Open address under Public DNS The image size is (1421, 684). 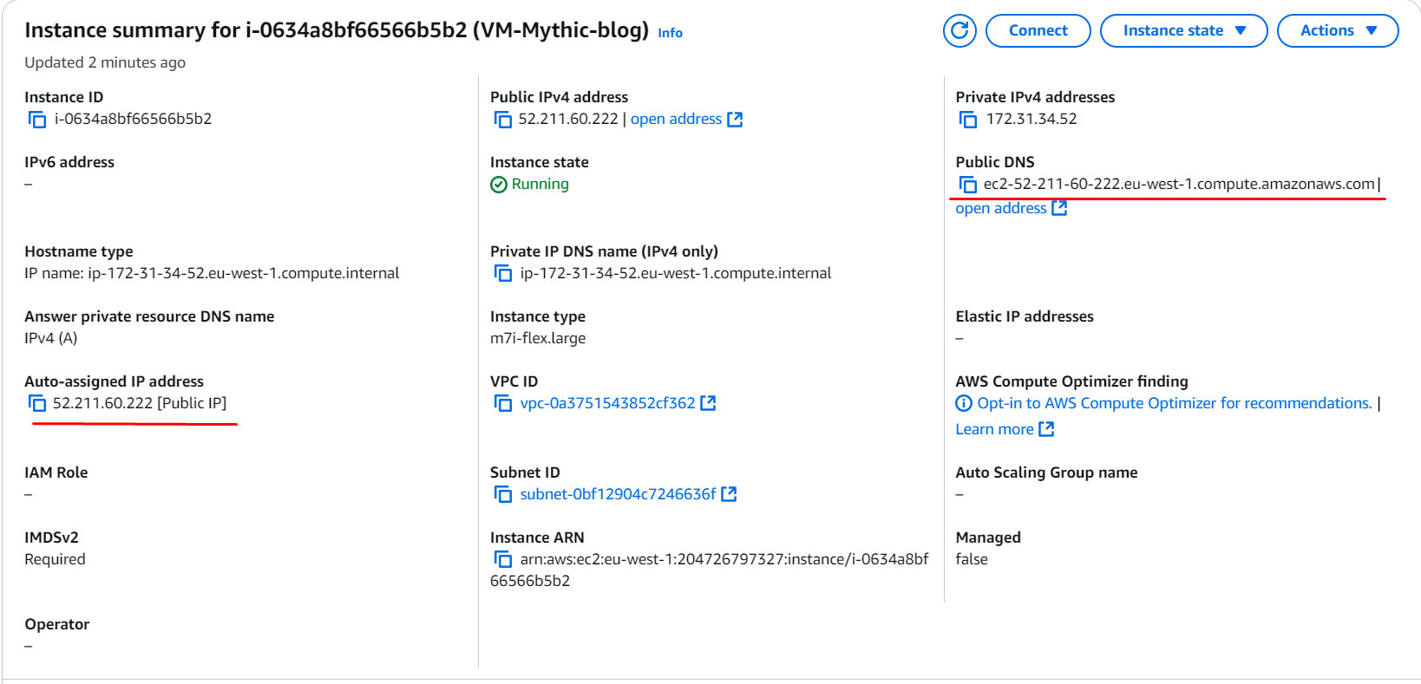1000,207
